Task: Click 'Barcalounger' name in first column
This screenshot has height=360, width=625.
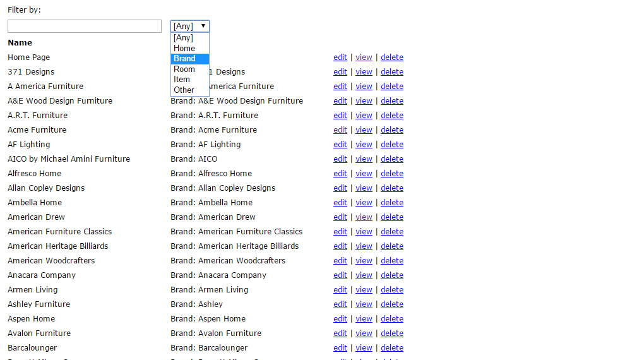Action: click(32, 348)
